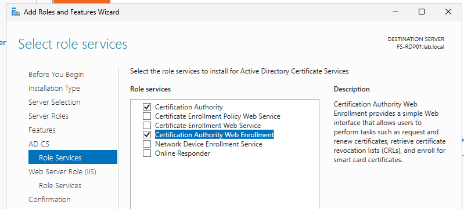Open the Installation Type step
Viewport: 464px width, 209px height.
coord(54,89)
